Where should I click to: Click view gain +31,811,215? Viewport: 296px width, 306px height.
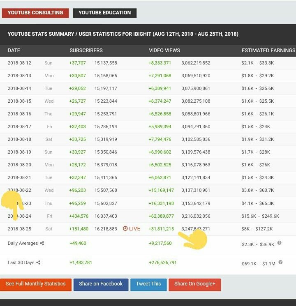pos(161,229)
